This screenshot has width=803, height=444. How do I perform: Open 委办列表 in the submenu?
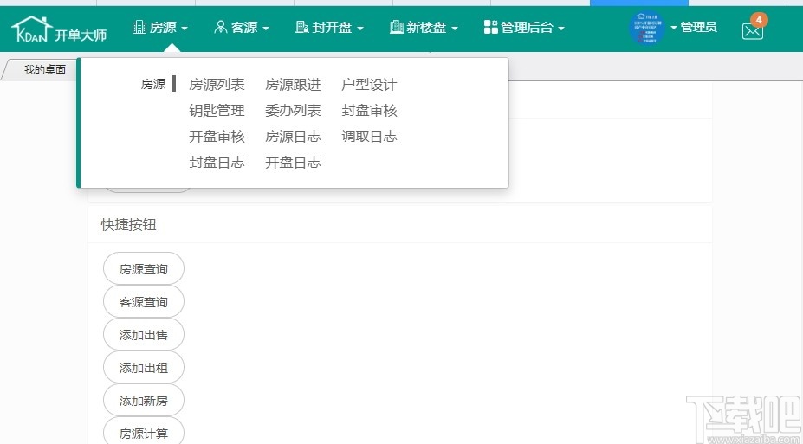pos(294,111)
